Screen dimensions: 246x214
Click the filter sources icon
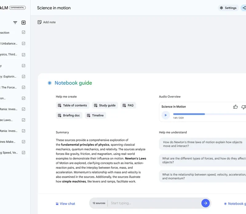[15, 22]
